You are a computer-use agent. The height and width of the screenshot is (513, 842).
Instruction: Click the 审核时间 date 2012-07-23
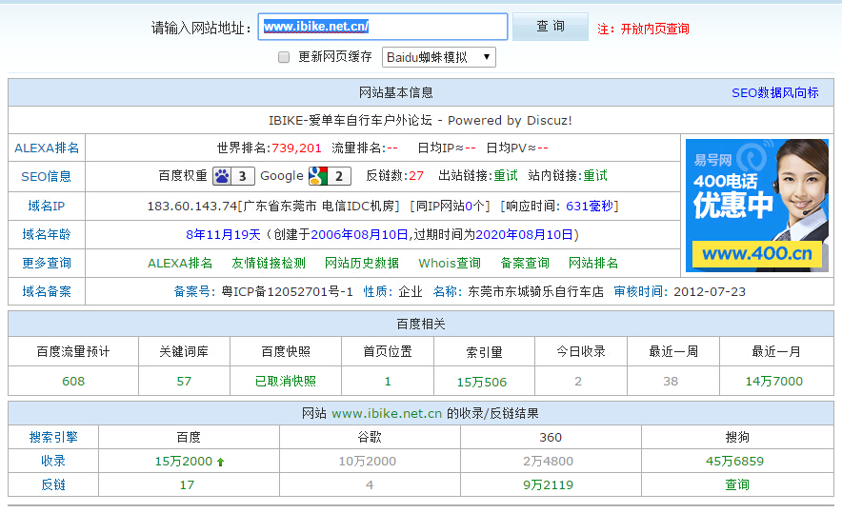[x=710, y=292]
